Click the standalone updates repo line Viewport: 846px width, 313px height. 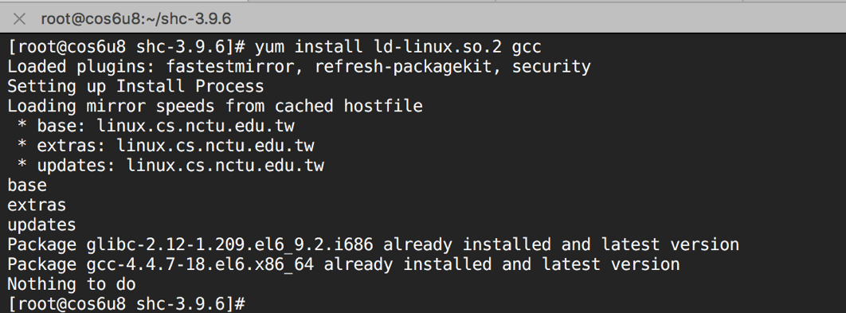pyautogui.click(x=41, y=225)
